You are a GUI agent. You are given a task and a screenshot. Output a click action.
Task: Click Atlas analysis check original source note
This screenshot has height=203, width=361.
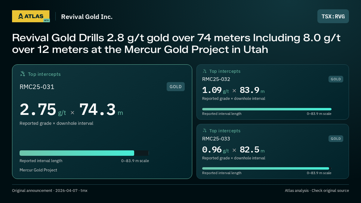(x=317, y=190)
